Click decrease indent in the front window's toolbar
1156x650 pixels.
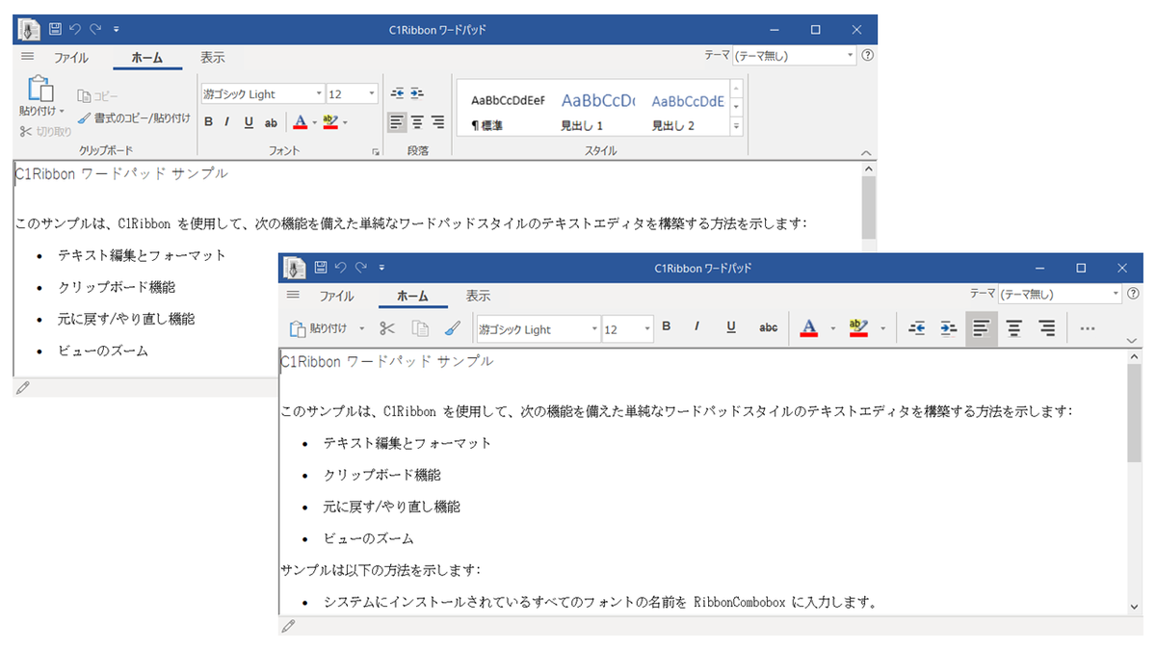click(917, 328)
